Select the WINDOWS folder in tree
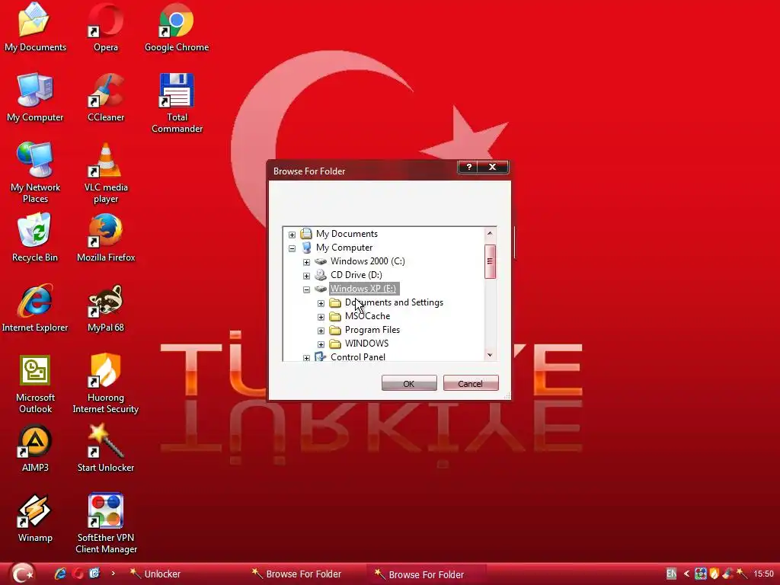This screenshot has width=780, height=585. [366, 344]
